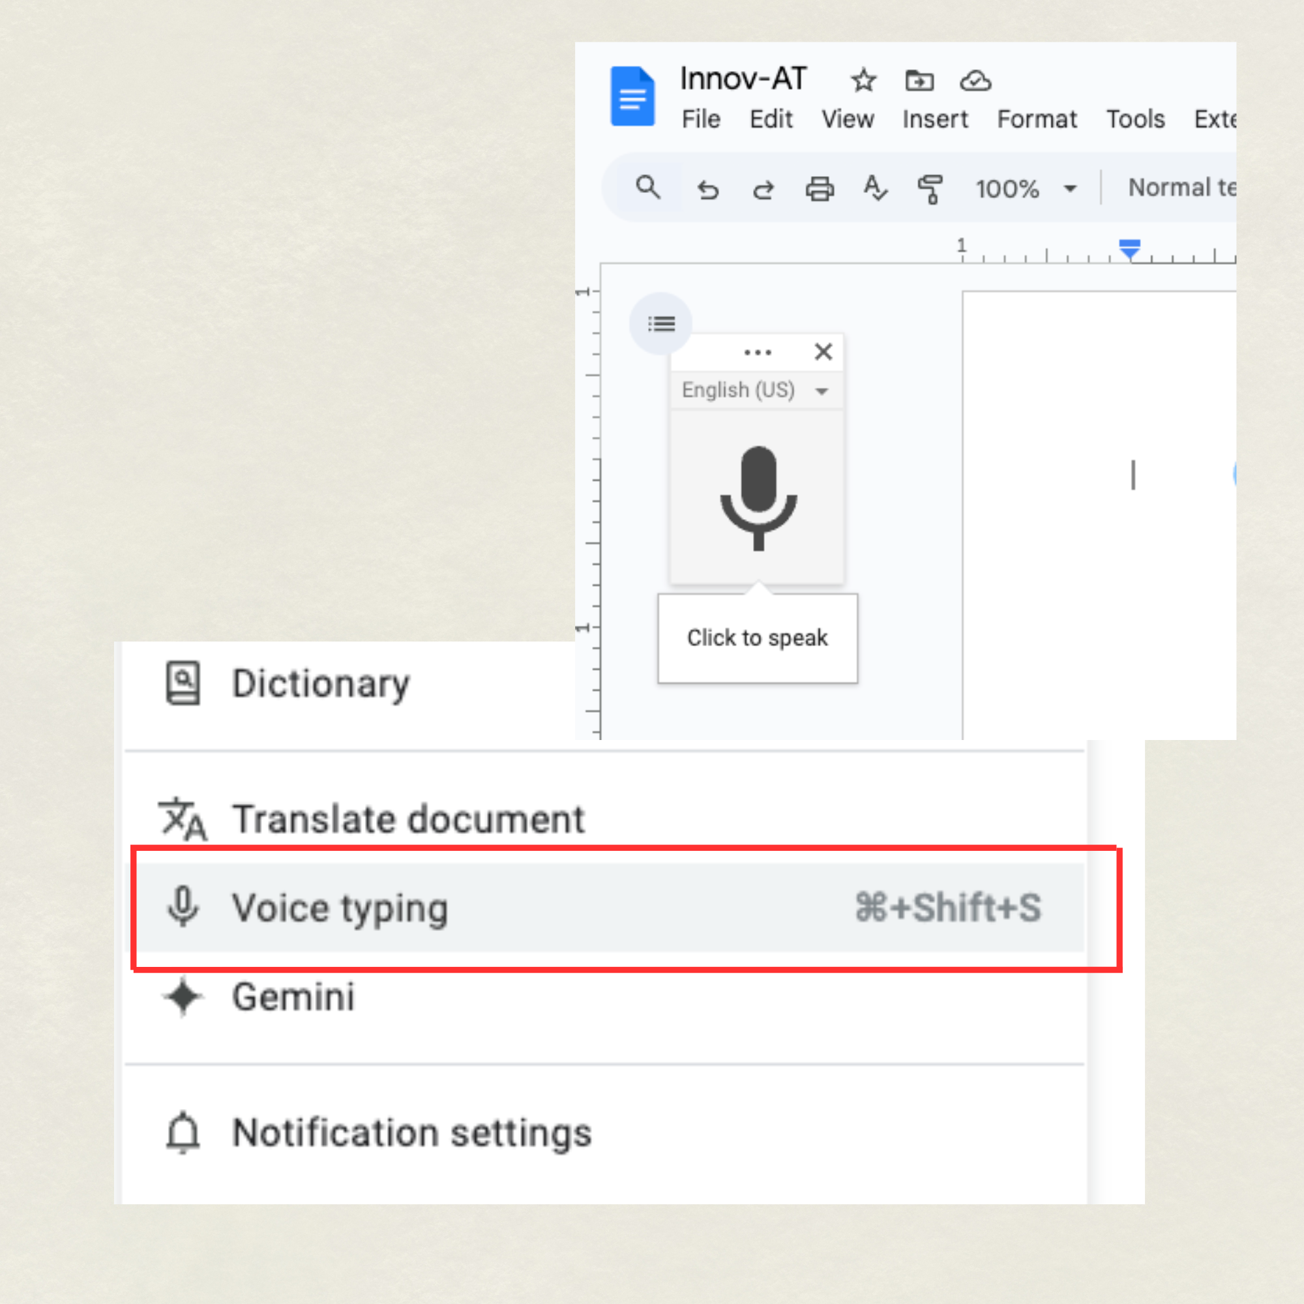Expand the 100% zoom dropdown
Image resolution: width=1304 pixels, height=1304 pixels.
pyautogui.click(x=1025, y=188)
